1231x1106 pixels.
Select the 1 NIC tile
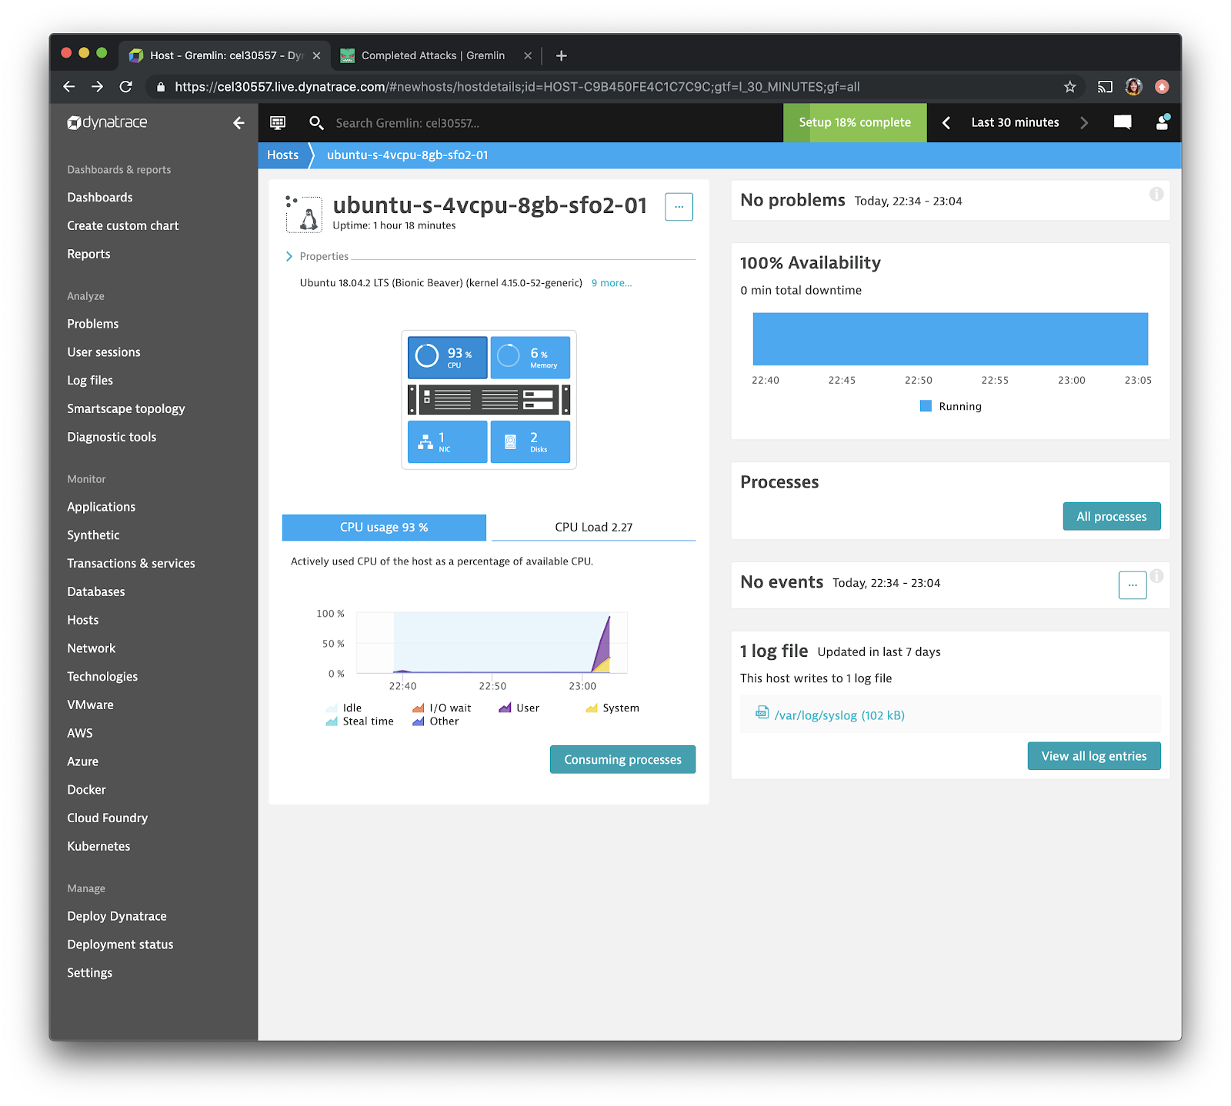point(447,441)
